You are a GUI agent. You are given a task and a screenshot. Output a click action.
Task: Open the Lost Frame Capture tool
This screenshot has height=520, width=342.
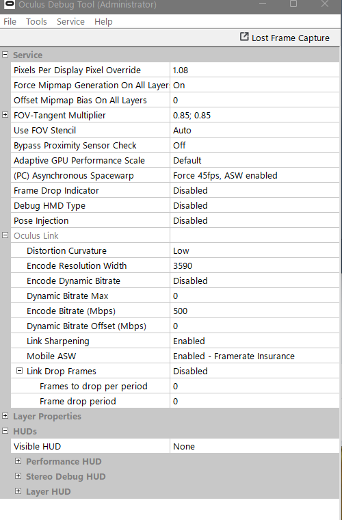tap(285, 38)
